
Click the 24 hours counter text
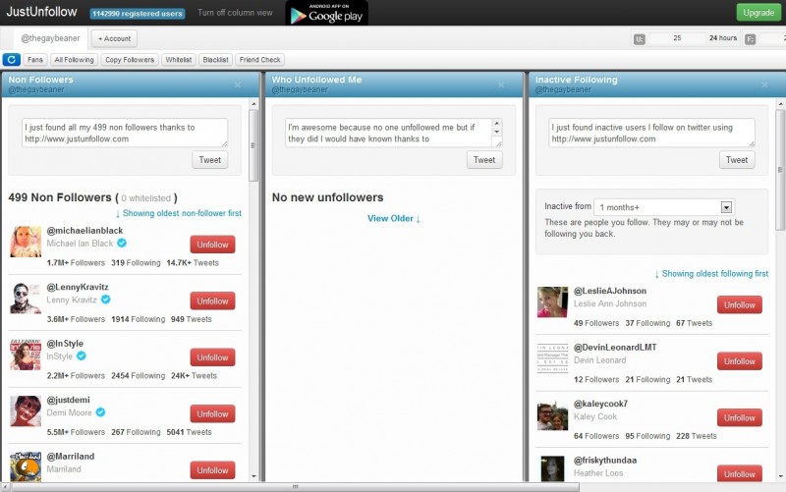(723, 38)
